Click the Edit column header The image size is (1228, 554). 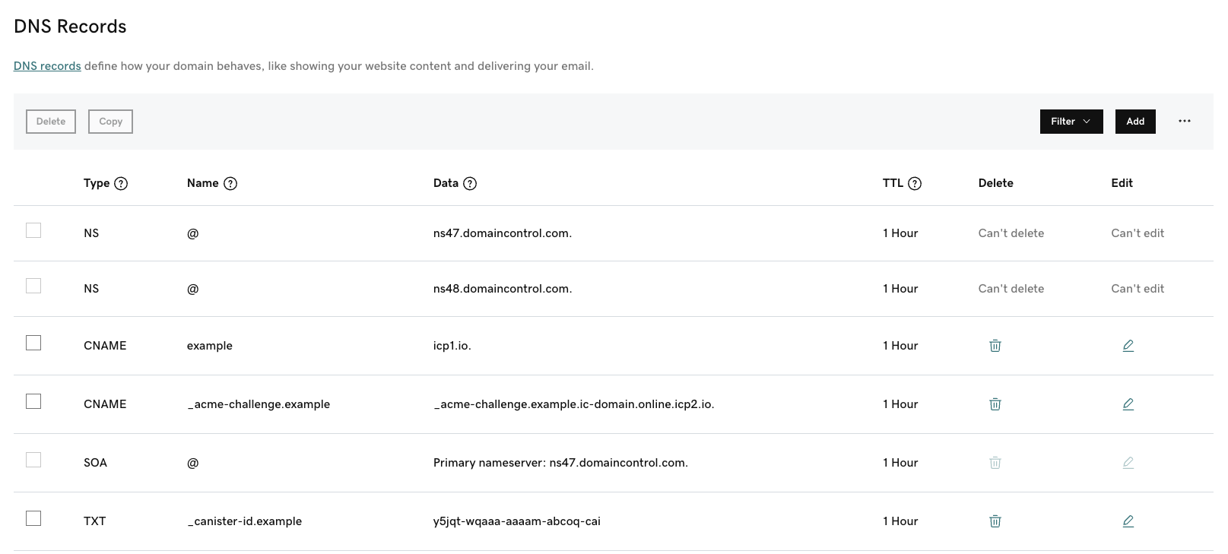[1122, 183]
